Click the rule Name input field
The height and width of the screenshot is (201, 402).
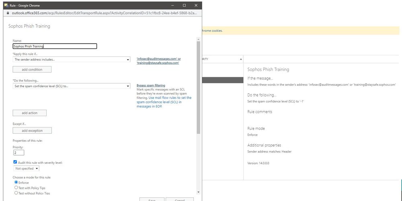55,46
